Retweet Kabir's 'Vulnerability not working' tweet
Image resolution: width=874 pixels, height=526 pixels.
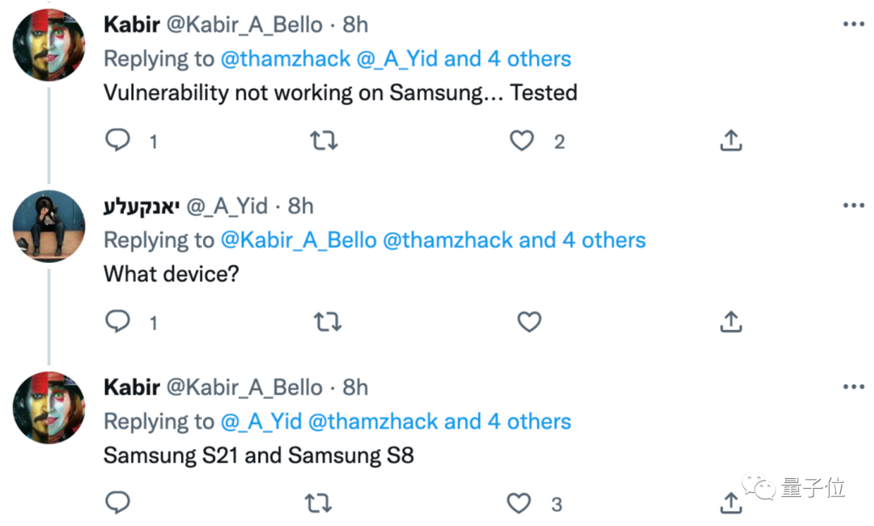click(x=325, y=141)
